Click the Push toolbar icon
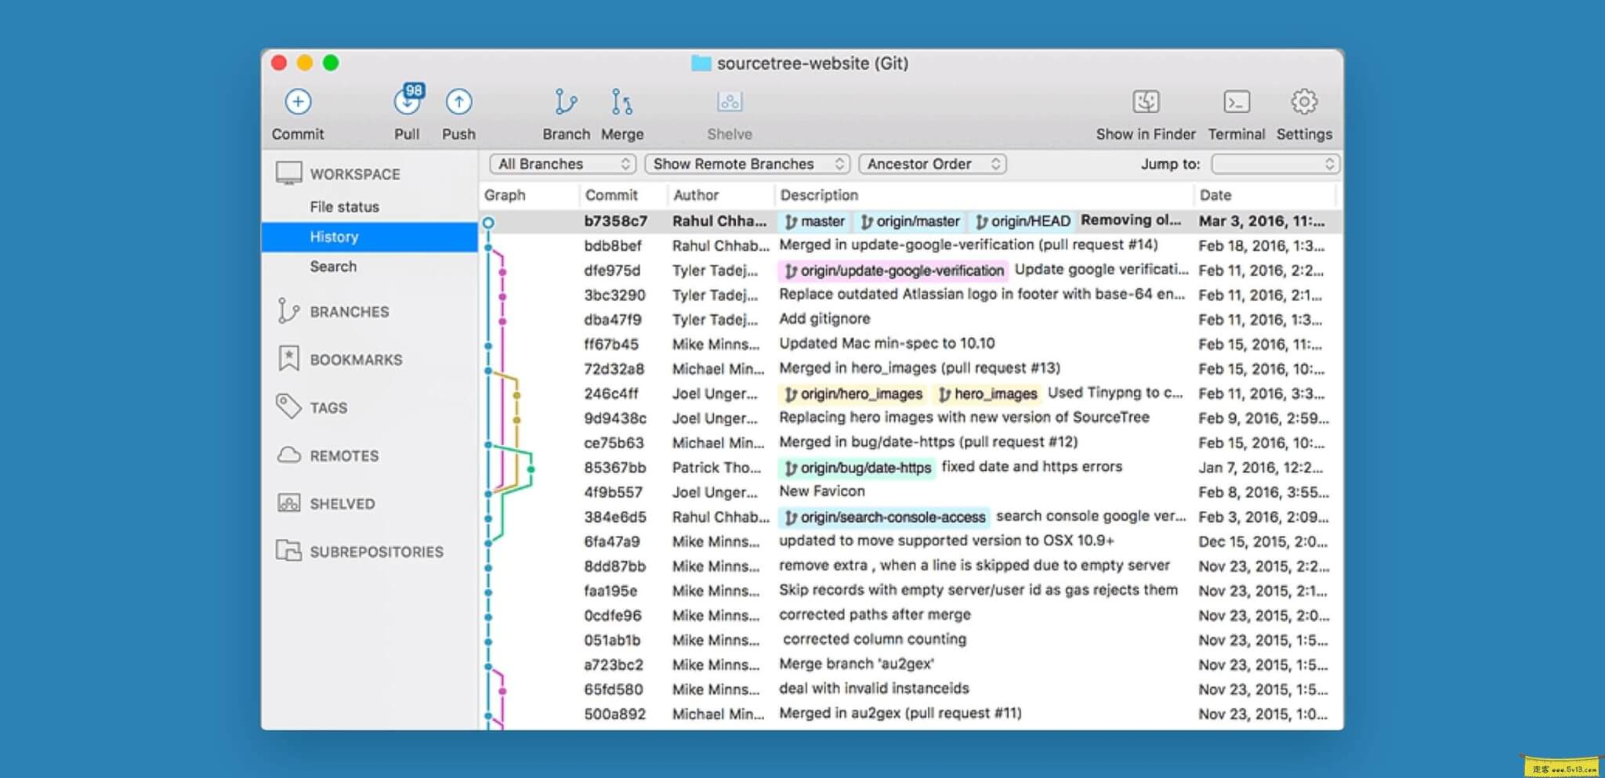Screen dimensions: 1605x778 click(x=458, y=102)
